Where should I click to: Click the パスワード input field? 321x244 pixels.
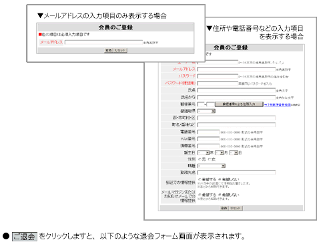click(218, 76)
